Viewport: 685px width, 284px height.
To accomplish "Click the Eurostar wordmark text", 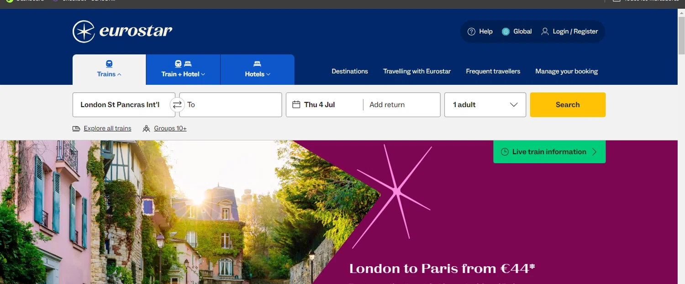I will [136, 31].
